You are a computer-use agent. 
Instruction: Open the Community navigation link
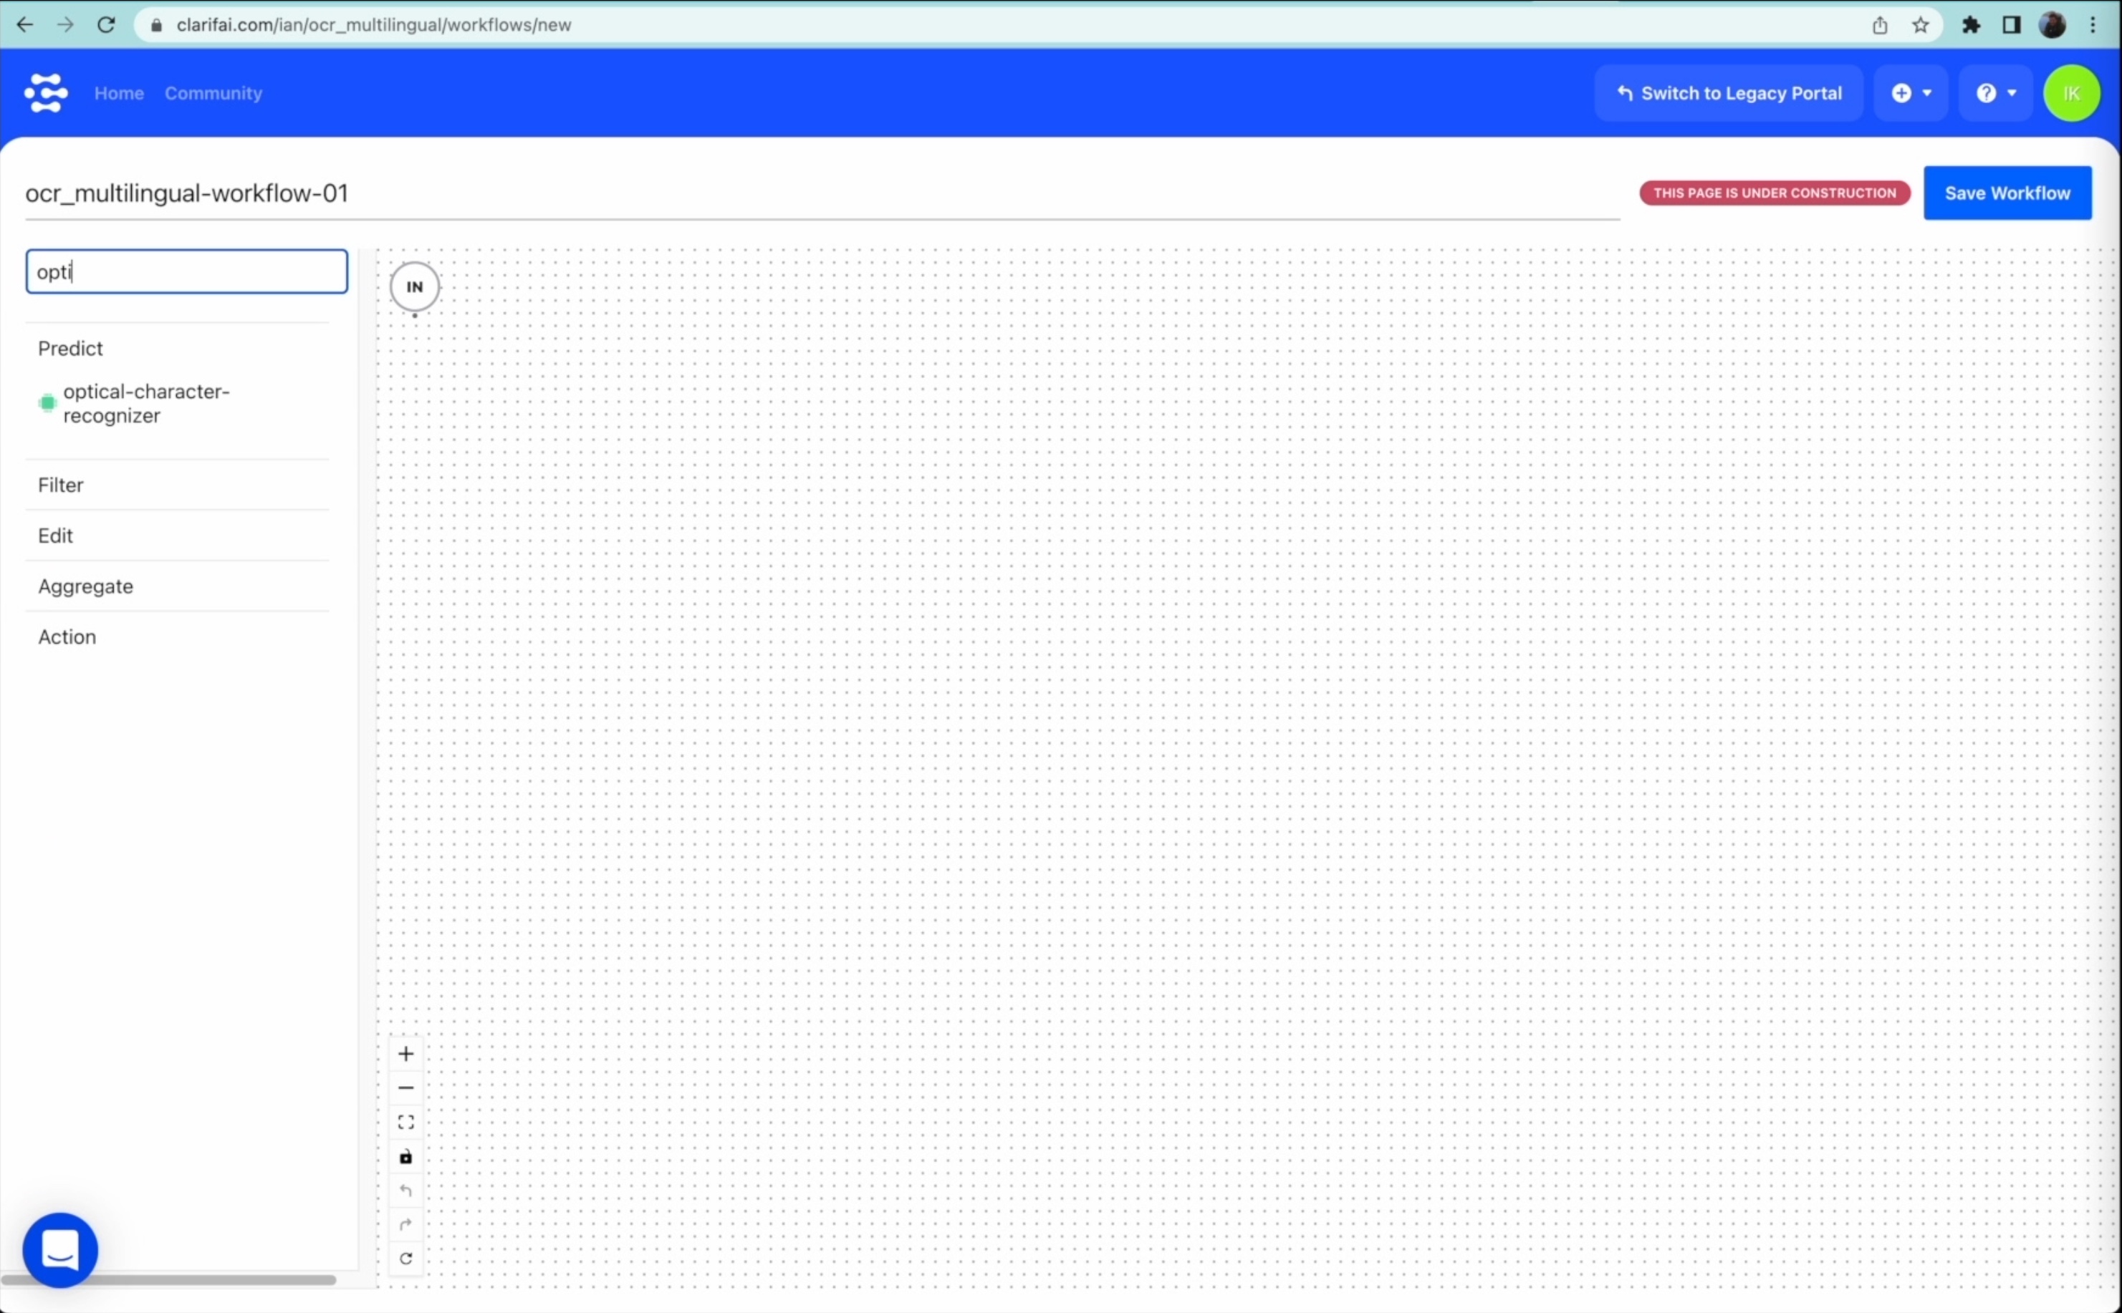tap(213, 93)
